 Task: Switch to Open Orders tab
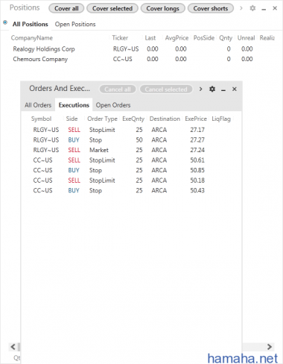[113, 105]
